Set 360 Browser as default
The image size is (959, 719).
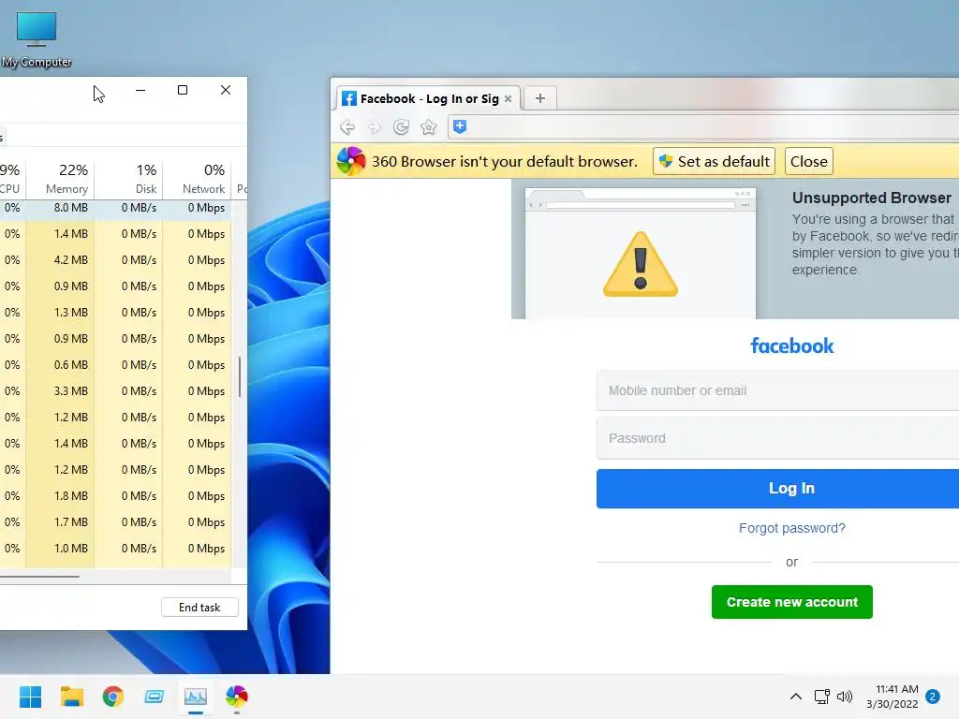714,161
